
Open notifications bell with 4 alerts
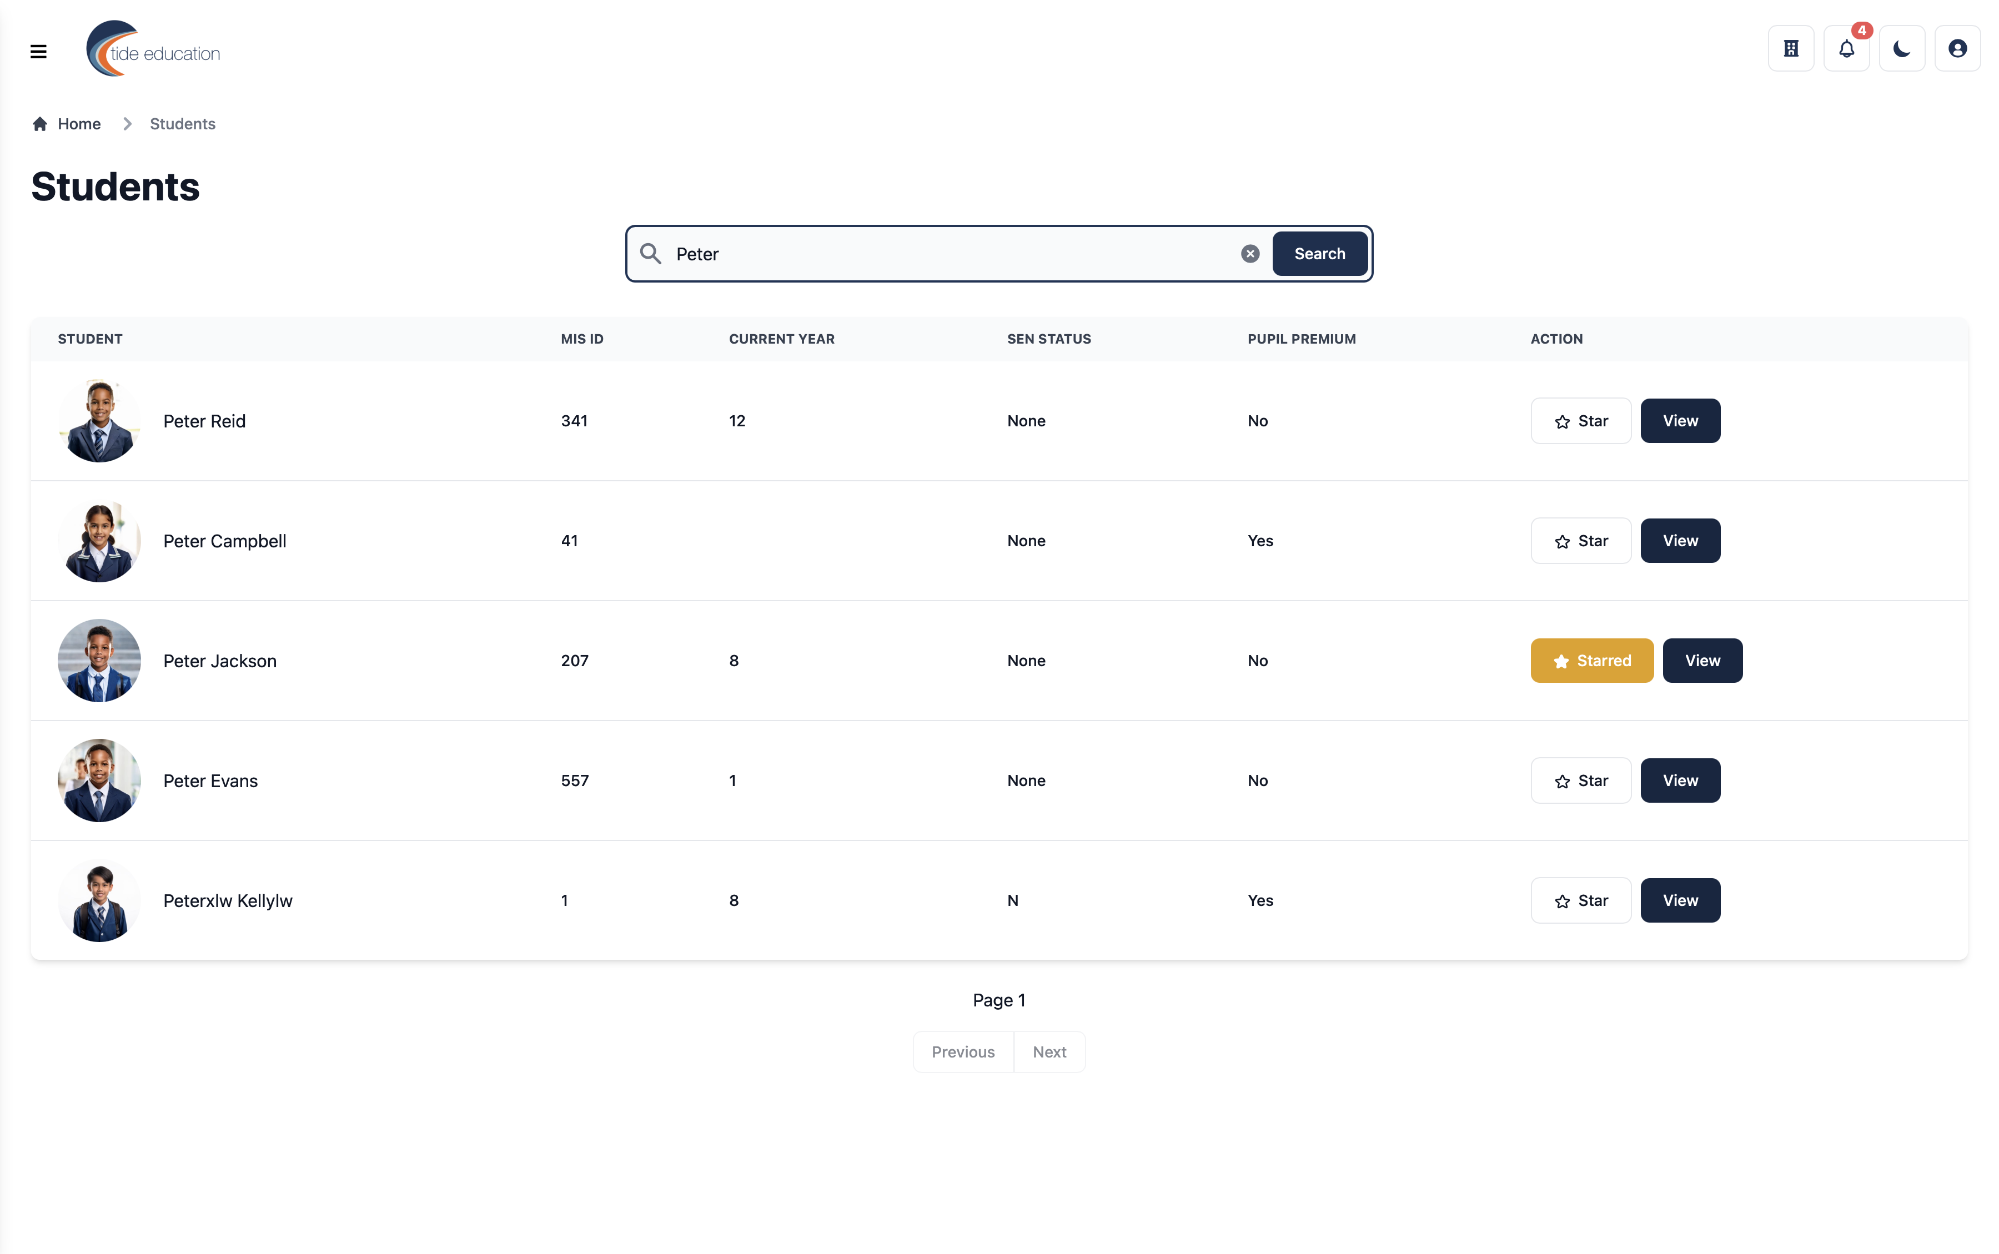click(x=1846, y=49)
